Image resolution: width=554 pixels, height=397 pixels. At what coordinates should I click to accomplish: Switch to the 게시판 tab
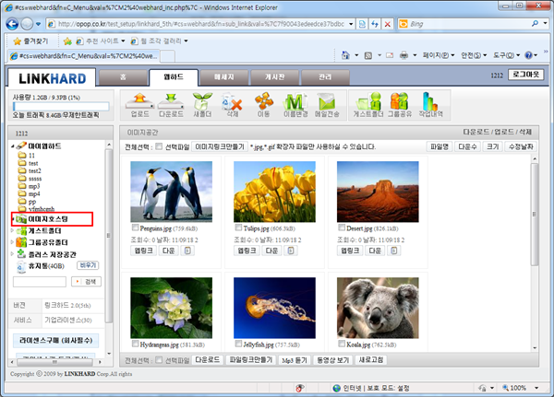click(x=274, y=76)
